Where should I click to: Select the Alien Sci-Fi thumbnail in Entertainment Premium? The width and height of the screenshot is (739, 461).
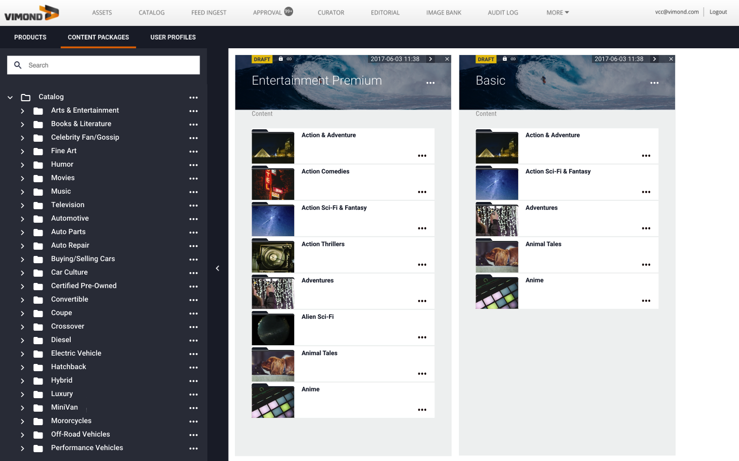click(273, 329)
